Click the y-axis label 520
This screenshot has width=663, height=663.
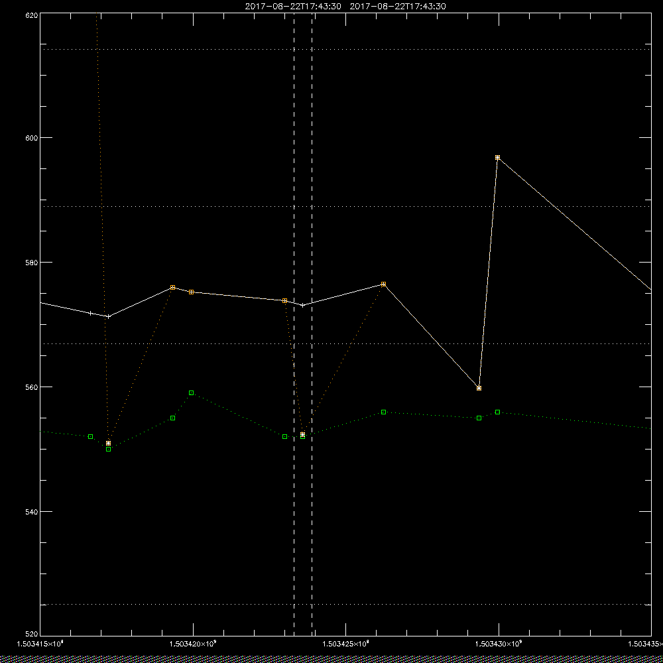point(32,634)
